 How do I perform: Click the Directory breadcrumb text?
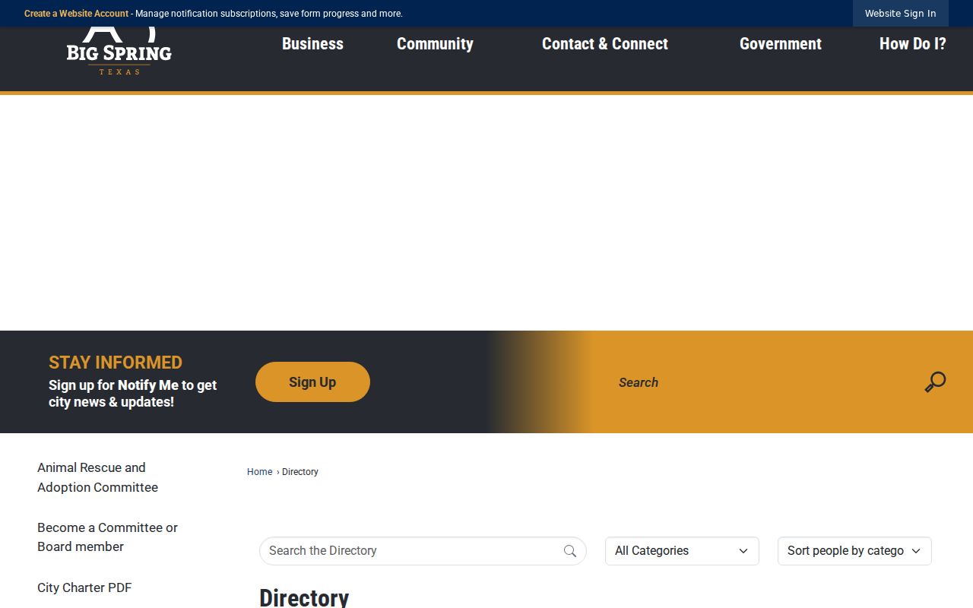300,472
